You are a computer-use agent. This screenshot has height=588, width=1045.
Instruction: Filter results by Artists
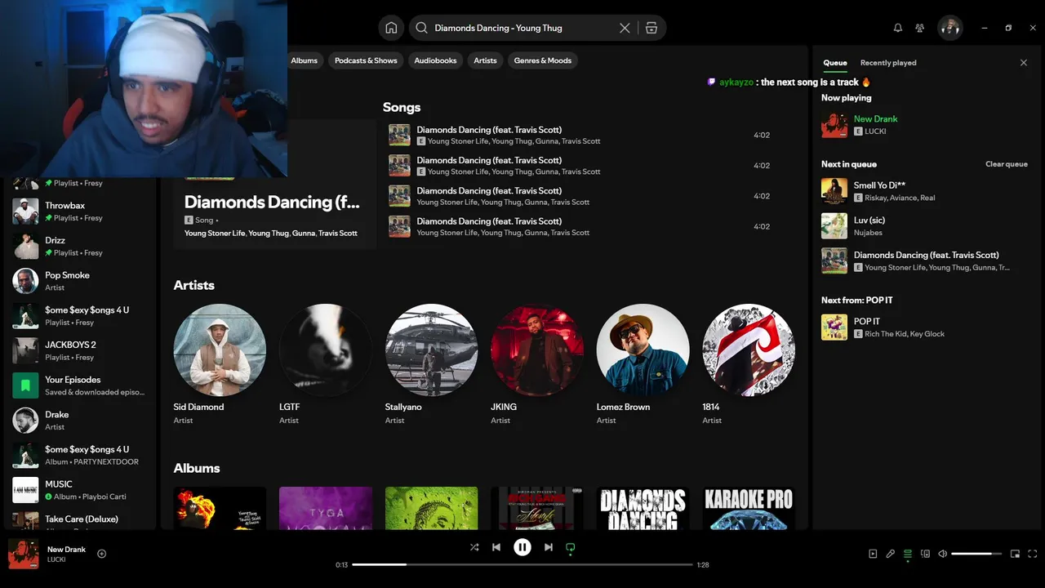[485, 60]
